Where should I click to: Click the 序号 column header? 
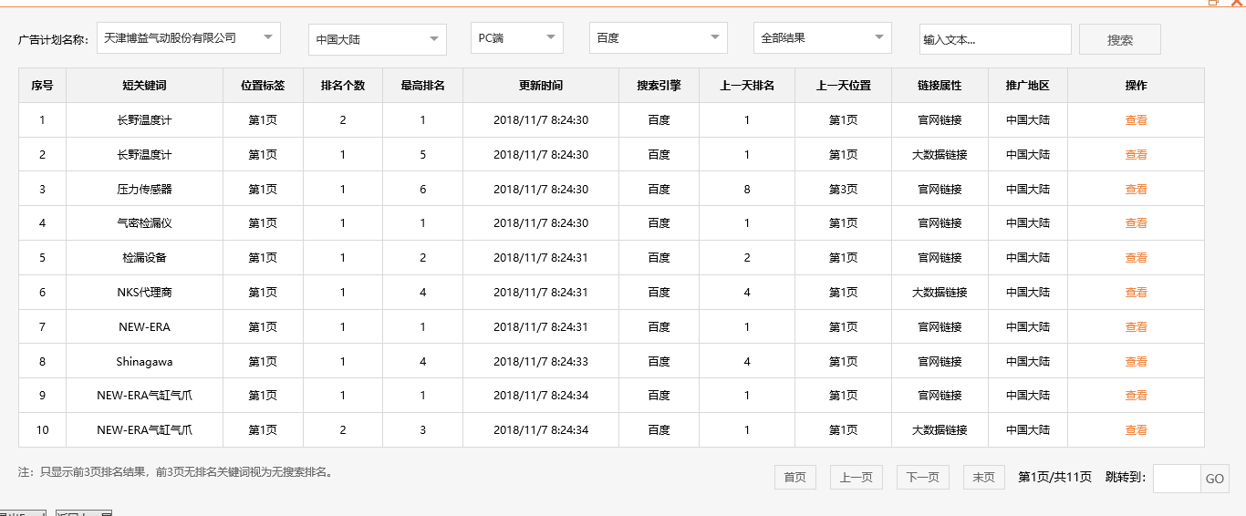coord(42,86)
